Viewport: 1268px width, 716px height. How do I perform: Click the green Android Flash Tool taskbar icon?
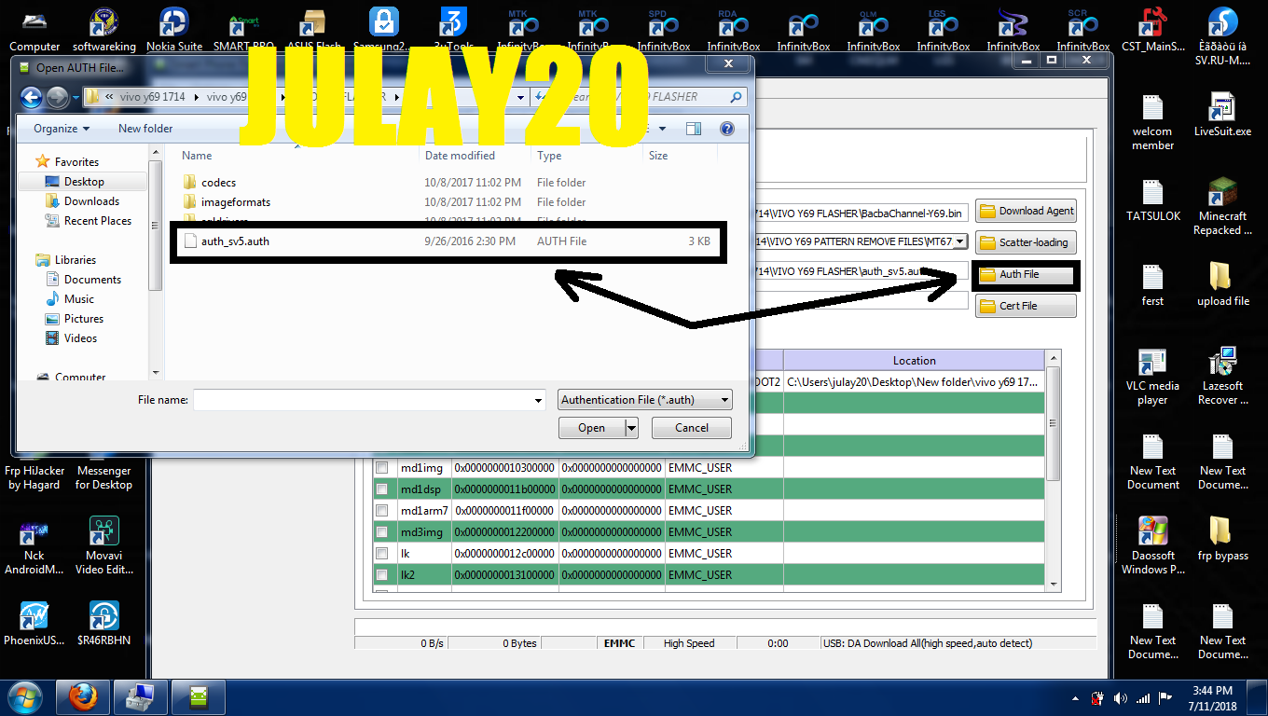(x=197, y=696)
